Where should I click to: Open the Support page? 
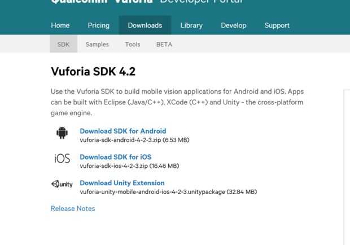tap(277, 25)
